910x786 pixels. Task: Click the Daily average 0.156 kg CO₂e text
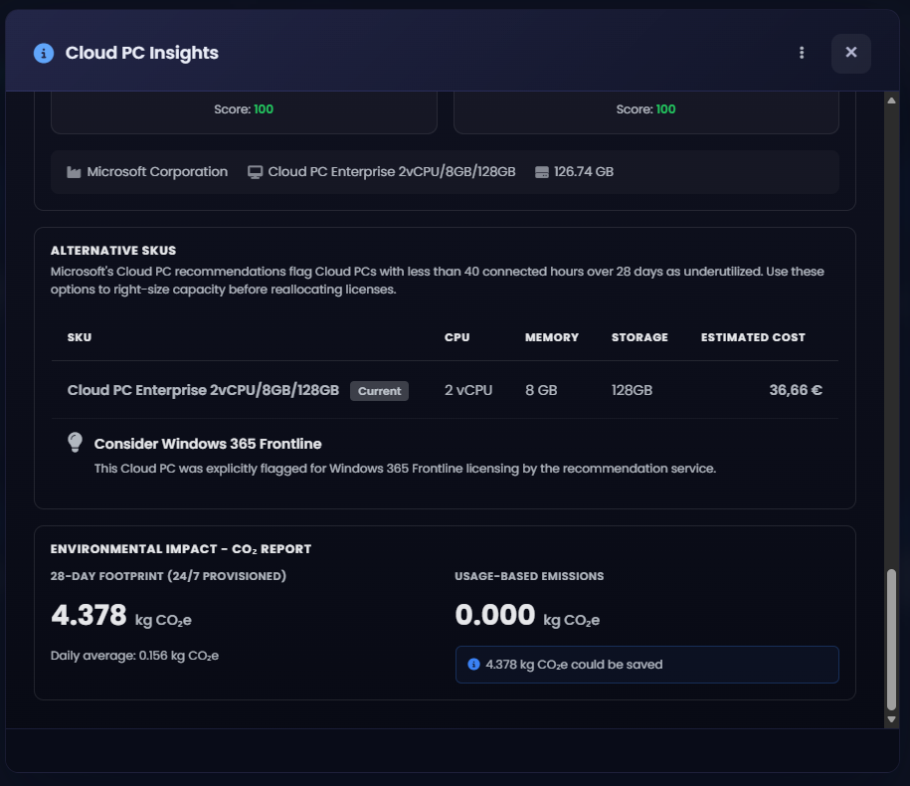(134, 656)
